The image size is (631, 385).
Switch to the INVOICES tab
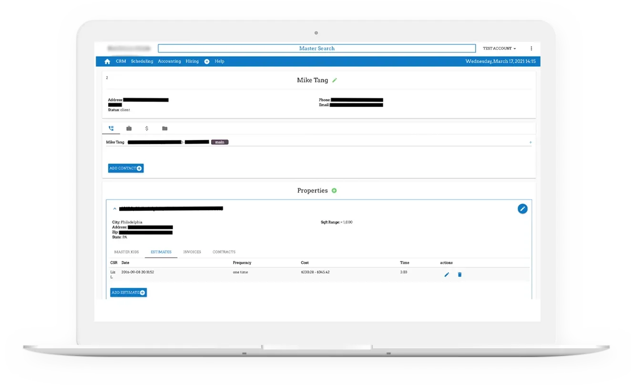pyautogui.click(x=192, y=252)
